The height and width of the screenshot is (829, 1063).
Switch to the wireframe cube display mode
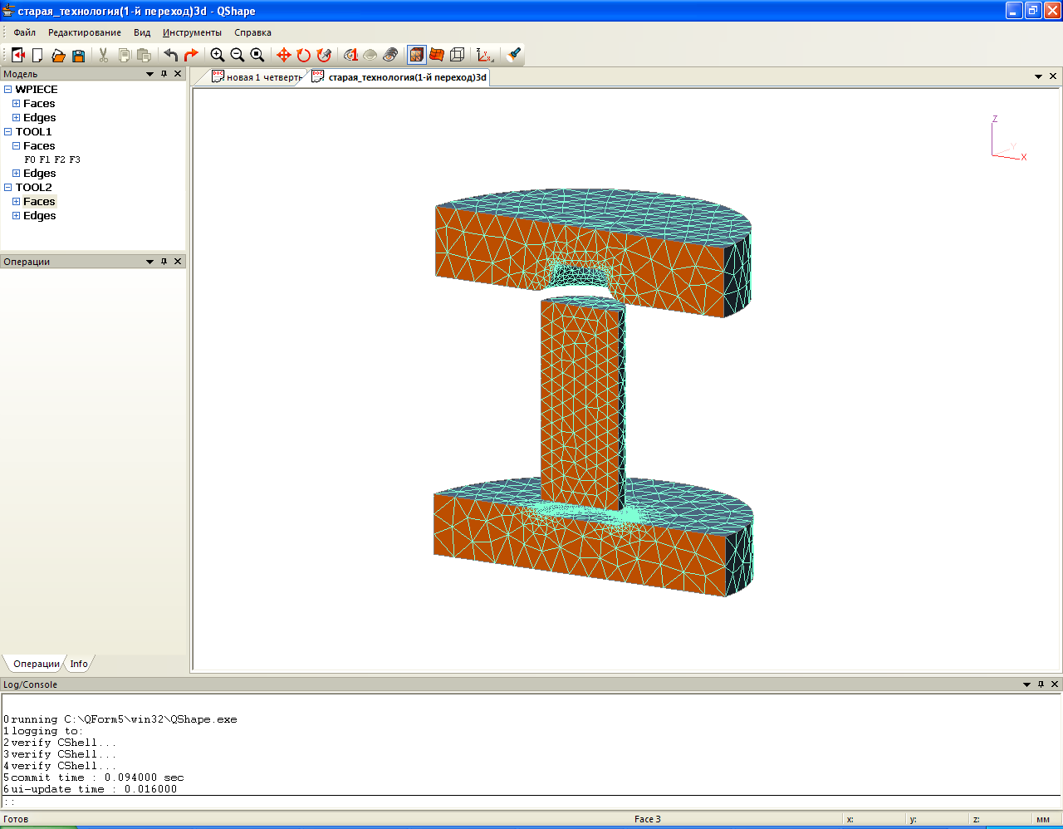[457, 55]
